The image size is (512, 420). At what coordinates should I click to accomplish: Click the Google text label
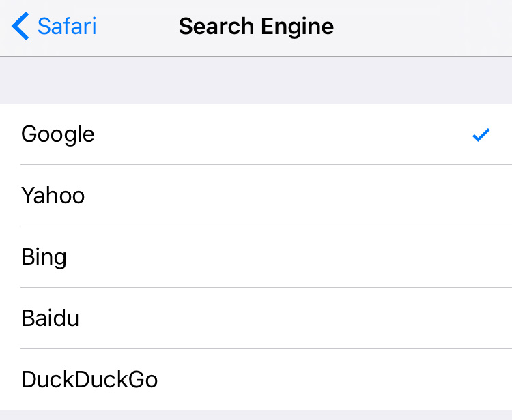tap(58, 134)
